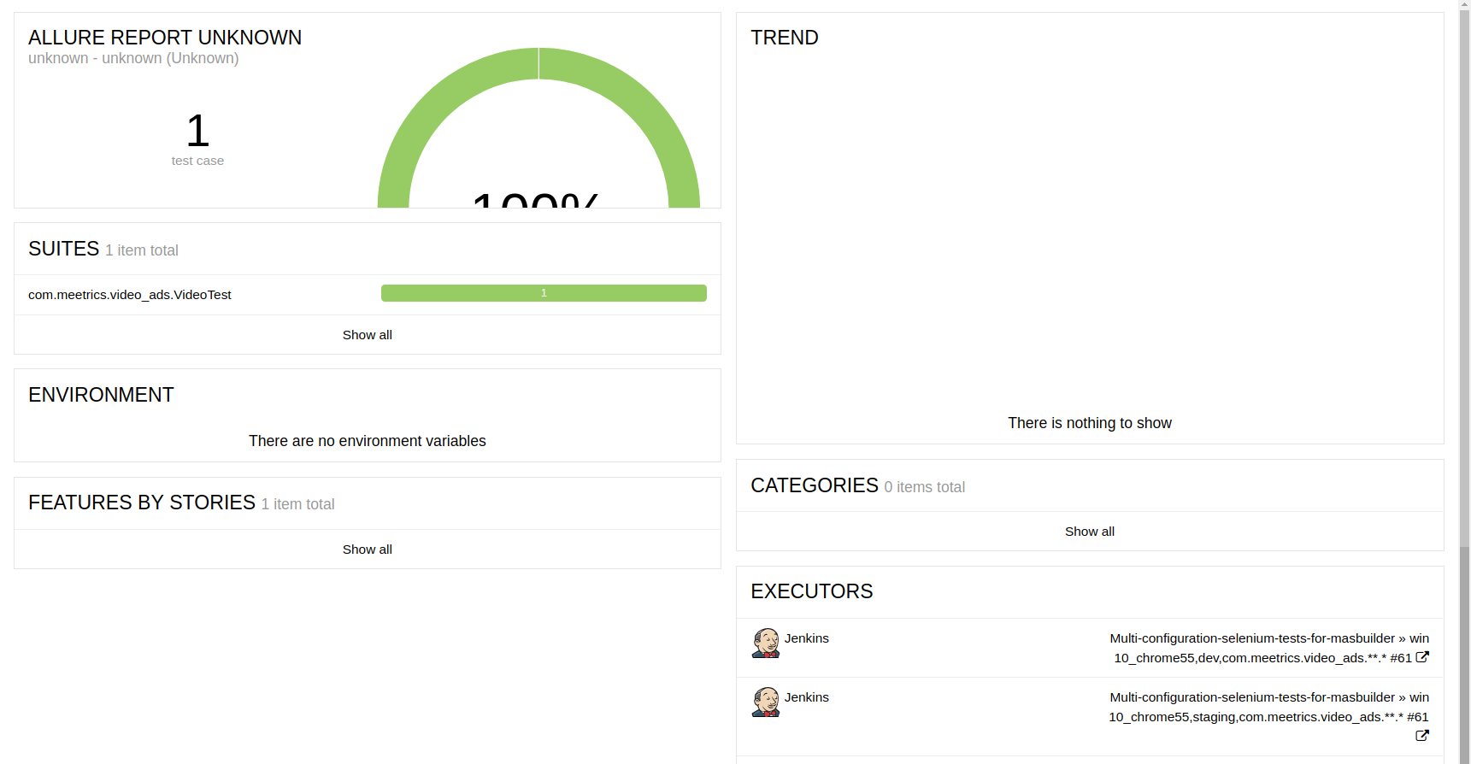Select the TREND widget heading
The width and height of the screenshot is (1471, 764).
click(785, 38)
